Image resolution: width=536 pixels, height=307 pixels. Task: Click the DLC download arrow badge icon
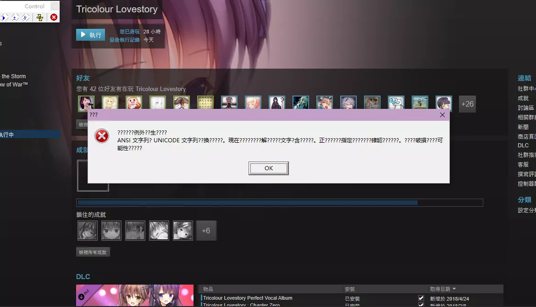coord(81,296)
